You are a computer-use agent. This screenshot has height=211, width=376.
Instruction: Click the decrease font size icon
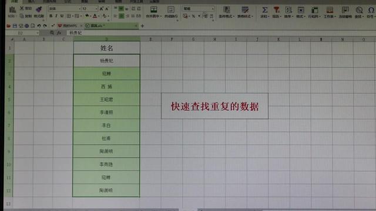tap(107, 9)
